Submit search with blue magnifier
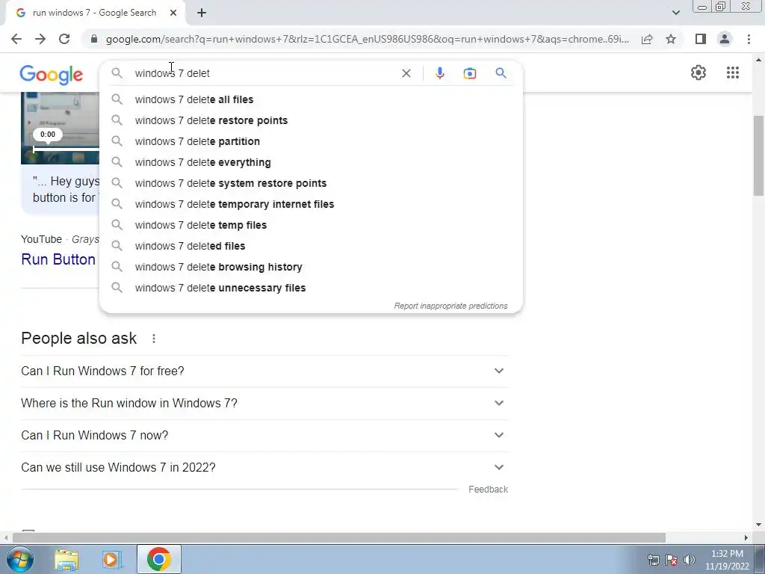 (x=501, y=73)
